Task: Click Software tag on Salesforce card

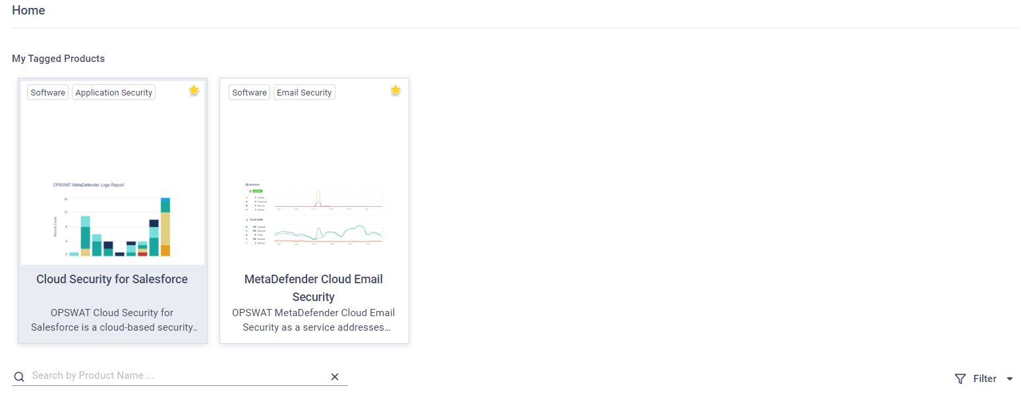Action: pyautogui.click(x=48, y=92)
